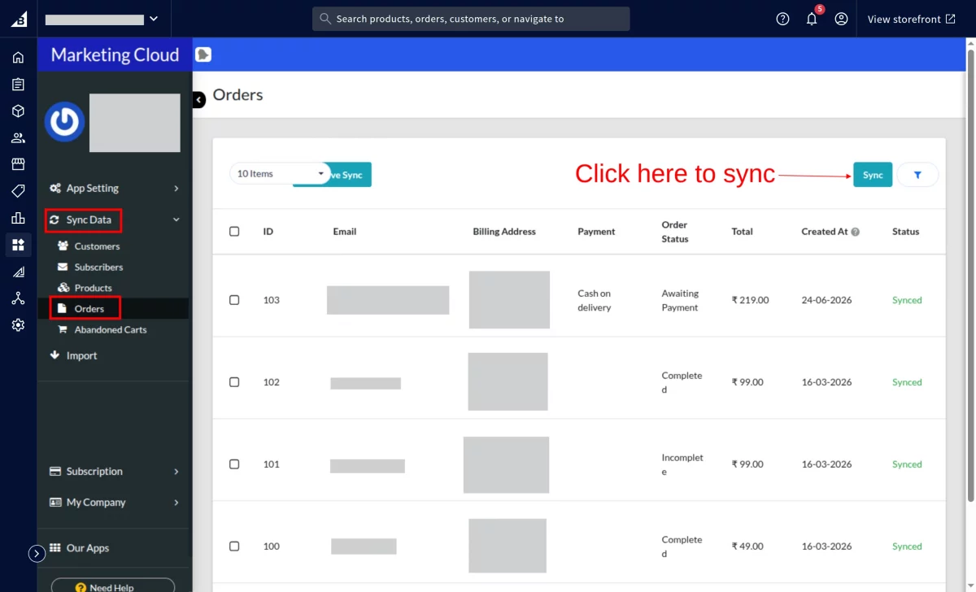Image resolution: width=976 pixels, height=592 pixels.
Task: Click the Created At info question icon
Action: coord(856,232)
